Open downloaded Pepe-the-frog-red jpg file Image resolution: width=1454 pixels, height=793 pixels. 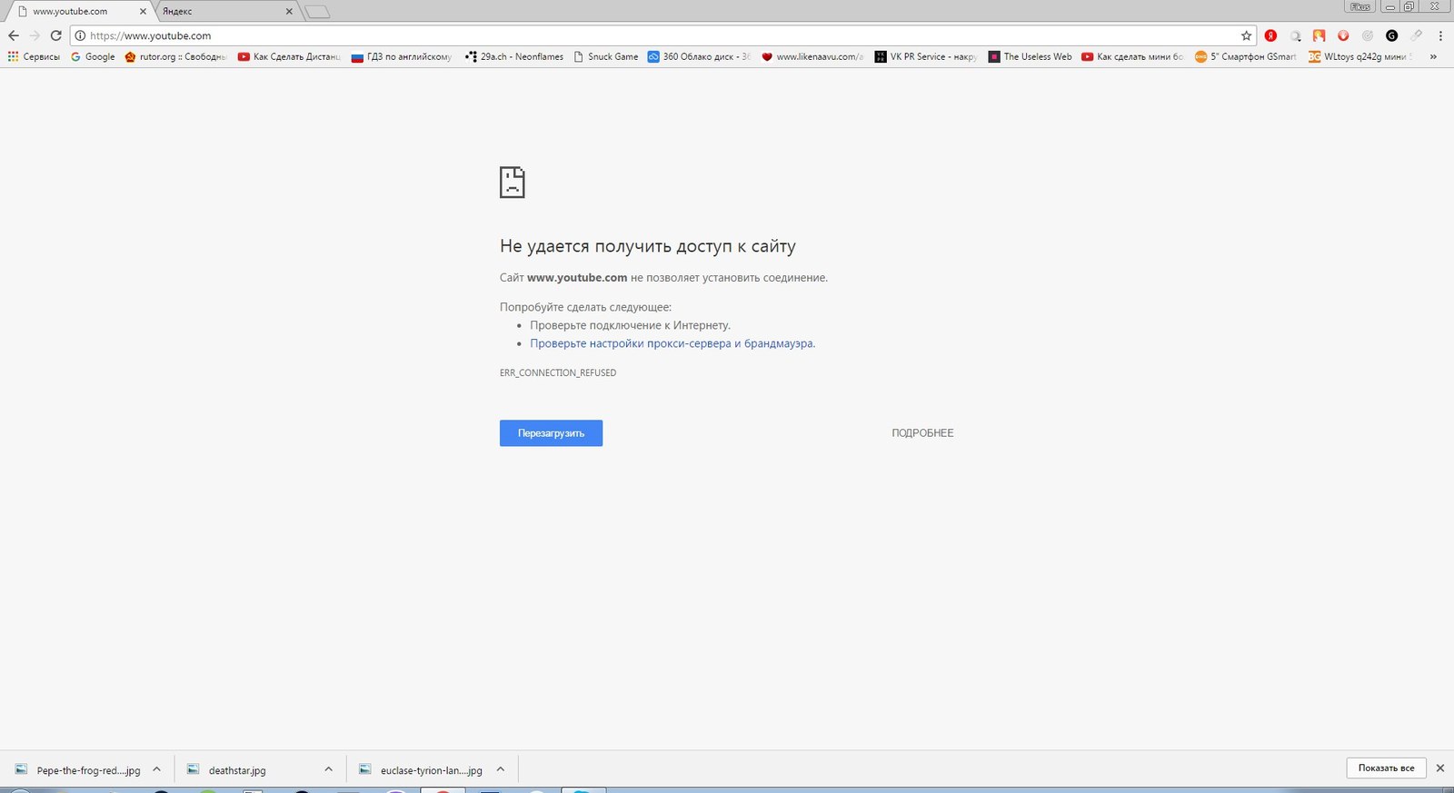point(78,769)
